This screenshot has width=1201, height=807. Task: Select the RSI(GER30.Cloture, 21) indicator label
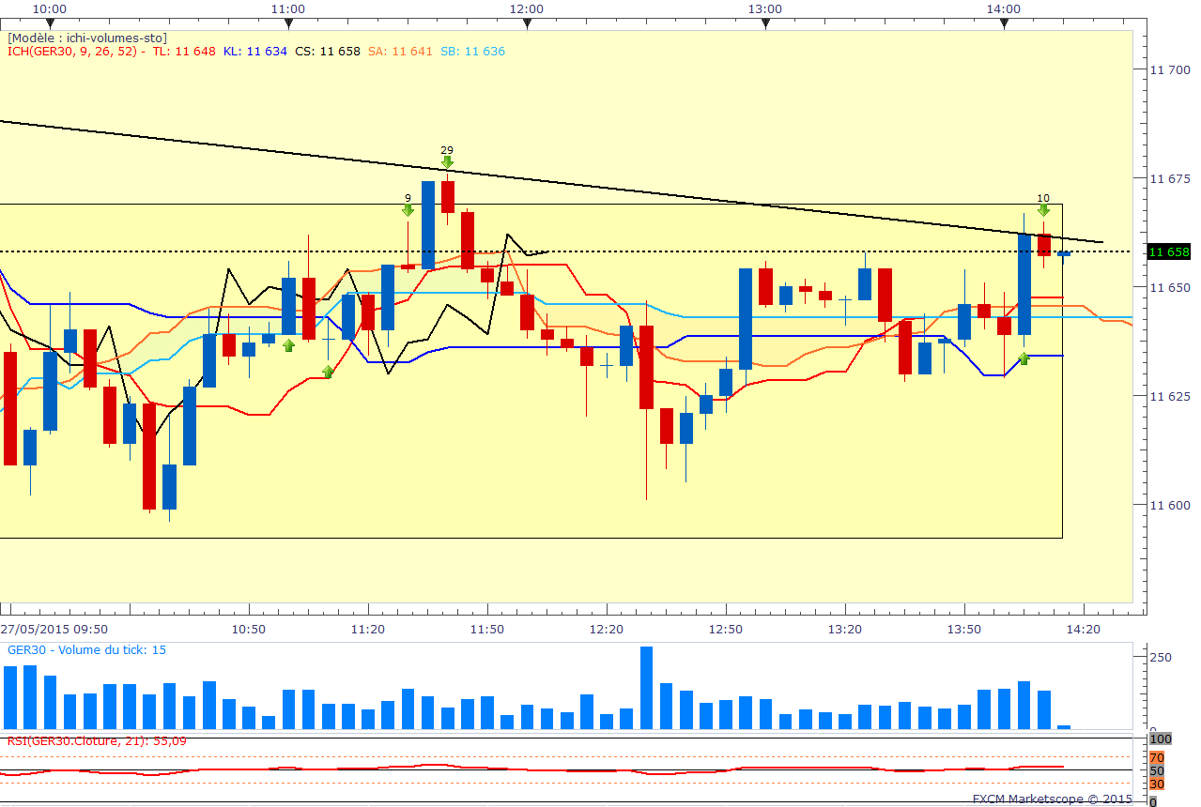[97, 740]
